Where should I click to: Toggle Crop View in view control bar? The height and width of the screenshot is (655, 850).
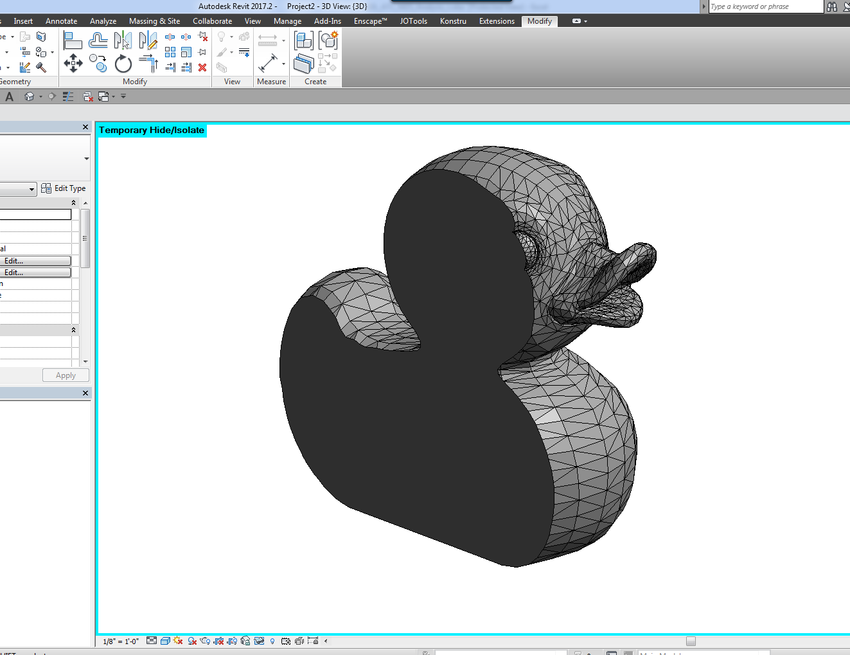[218, 641]
